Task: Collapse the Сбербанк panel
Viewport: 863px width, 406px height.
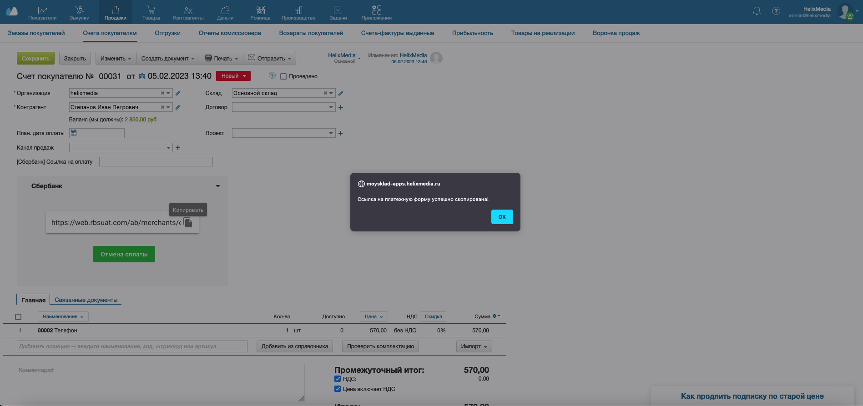Action: (x=218, y=186)
